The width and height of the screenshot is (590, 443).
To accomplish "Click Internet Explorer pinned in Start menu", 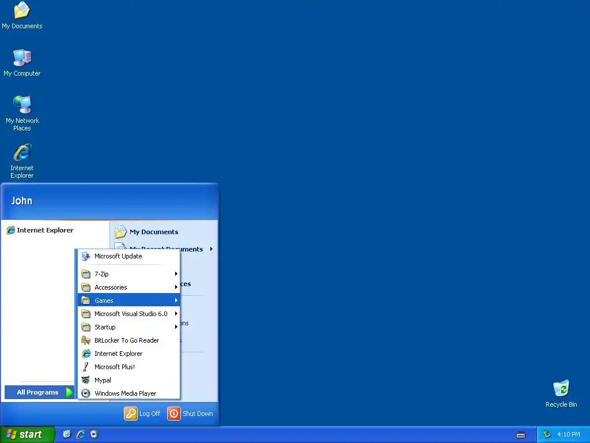I will [40, 230].
